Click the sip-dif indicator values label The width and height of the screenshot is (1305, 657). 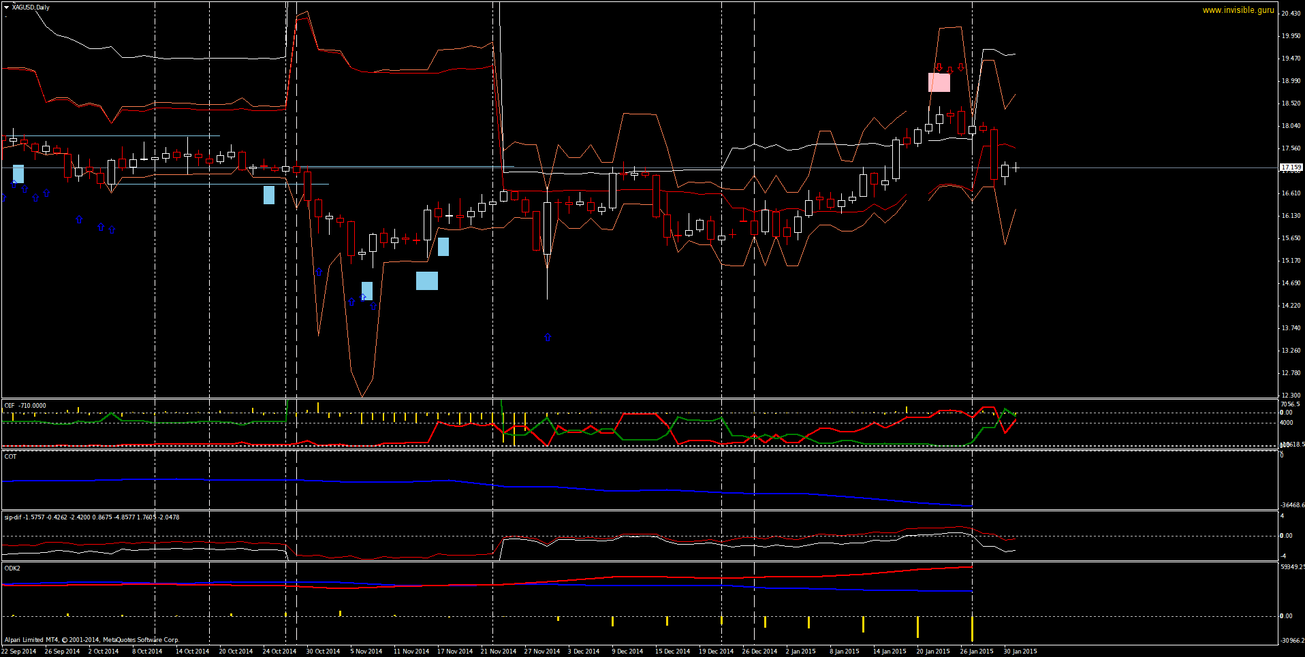point(92,517)
